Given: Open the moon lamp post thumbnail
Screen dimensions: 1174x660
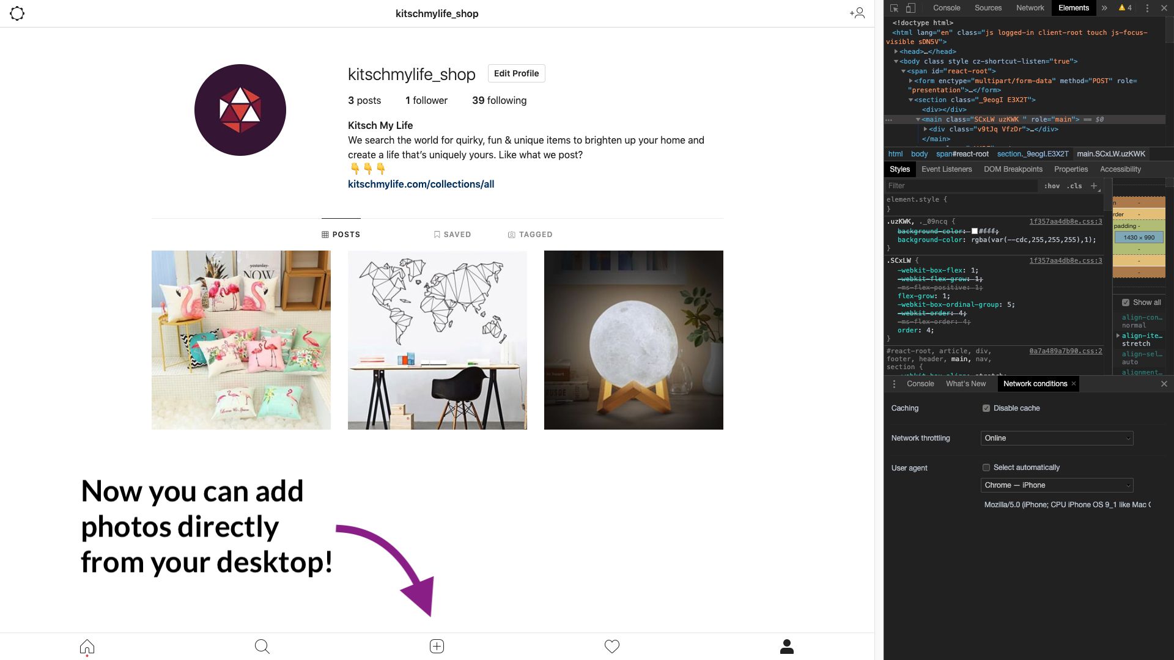Looking at the screenshot, I should coord(633,340).
